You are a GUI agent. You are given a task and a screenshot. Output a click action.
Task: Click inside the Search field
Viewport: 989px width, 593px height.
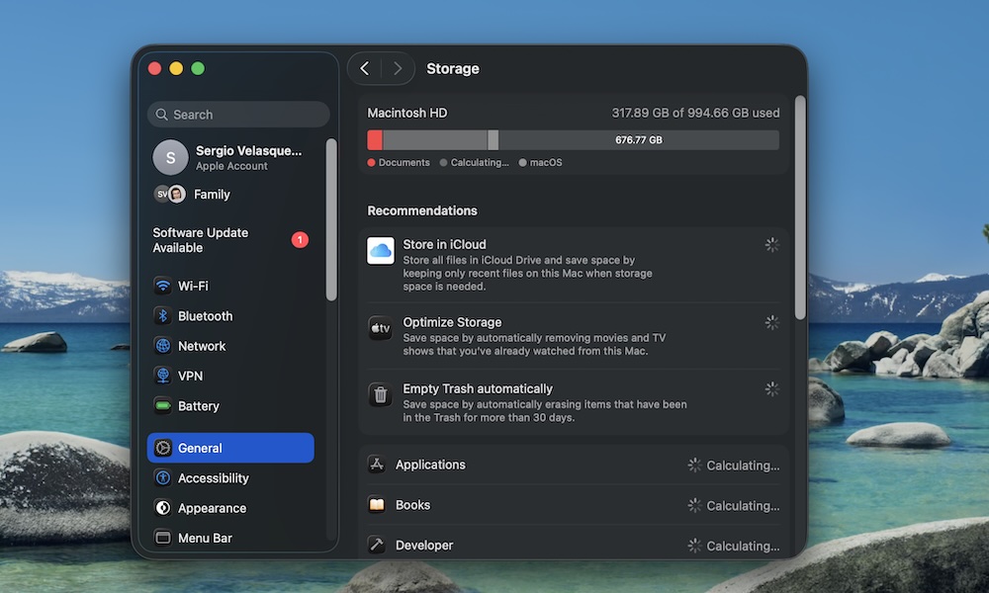(237, 114)
